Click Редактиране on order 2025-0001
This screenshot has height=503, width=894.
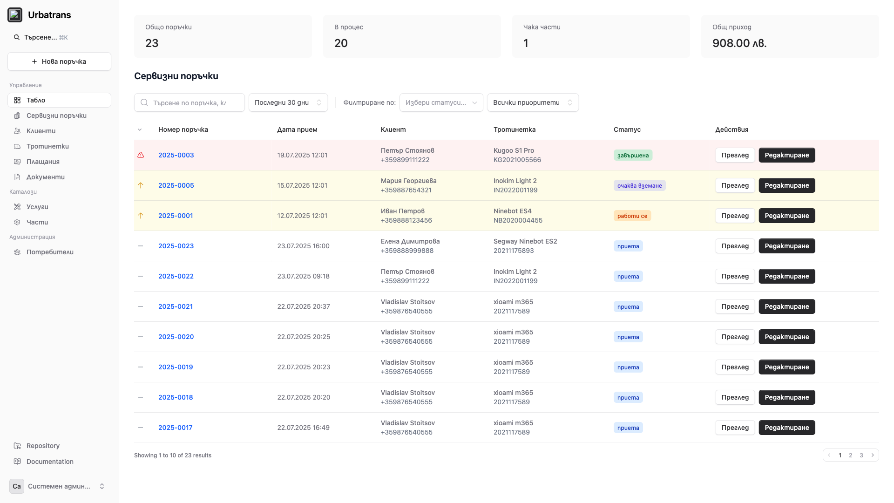(786, 216)
